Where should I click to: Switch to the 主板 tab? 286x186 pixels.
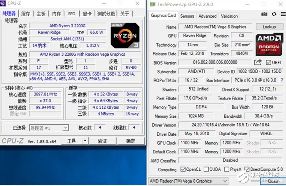[x=41, y=14]
